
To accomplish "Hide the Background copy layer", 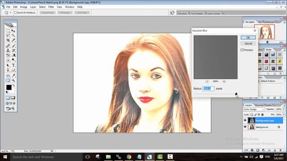I will (x=245, y=120).
